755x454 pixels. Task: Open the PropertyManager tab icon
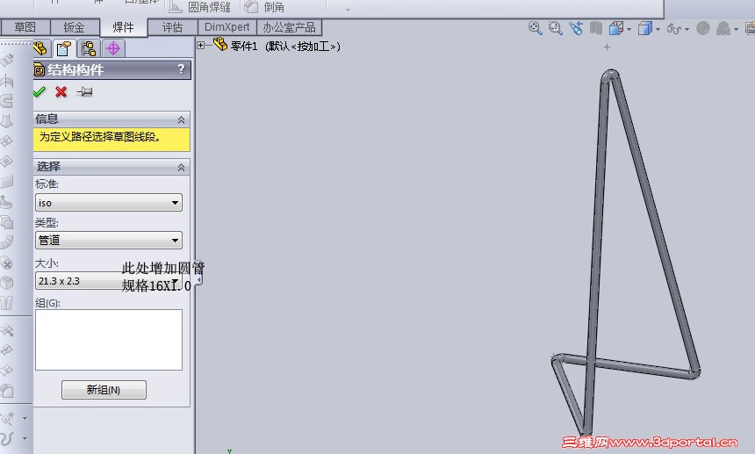pos(63,48)
